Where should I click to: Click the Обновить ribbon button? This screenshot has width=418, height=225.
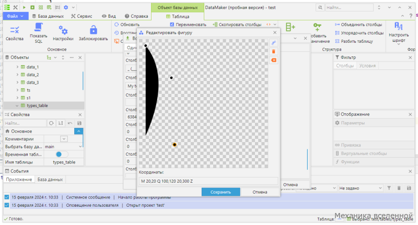click(x=127, y=25)
